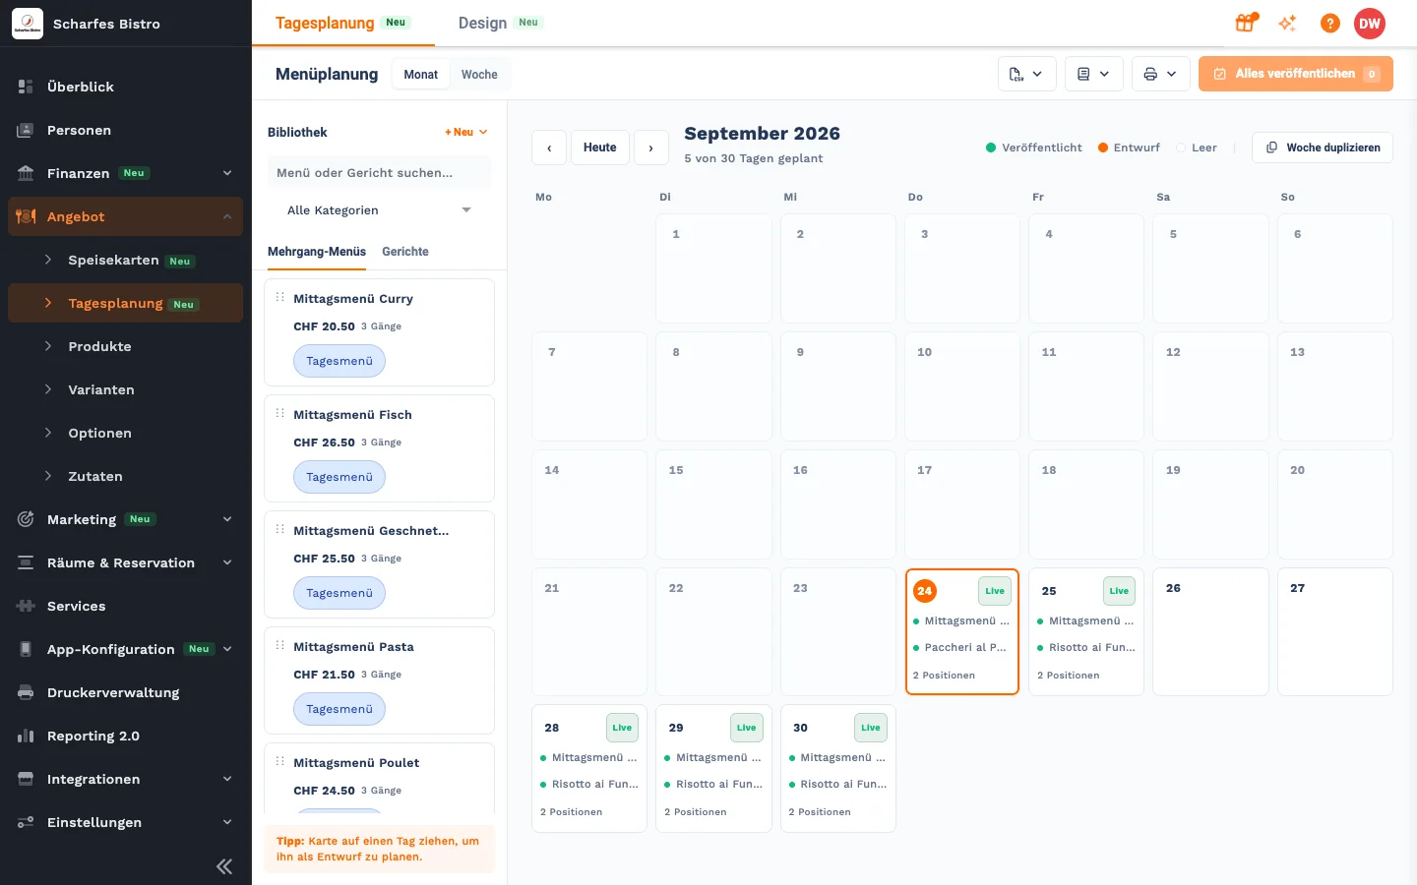This screenshot has height=885, width=1417.
Task: Switch to Gerichte library tab
Action: click(x=405, y=252)
